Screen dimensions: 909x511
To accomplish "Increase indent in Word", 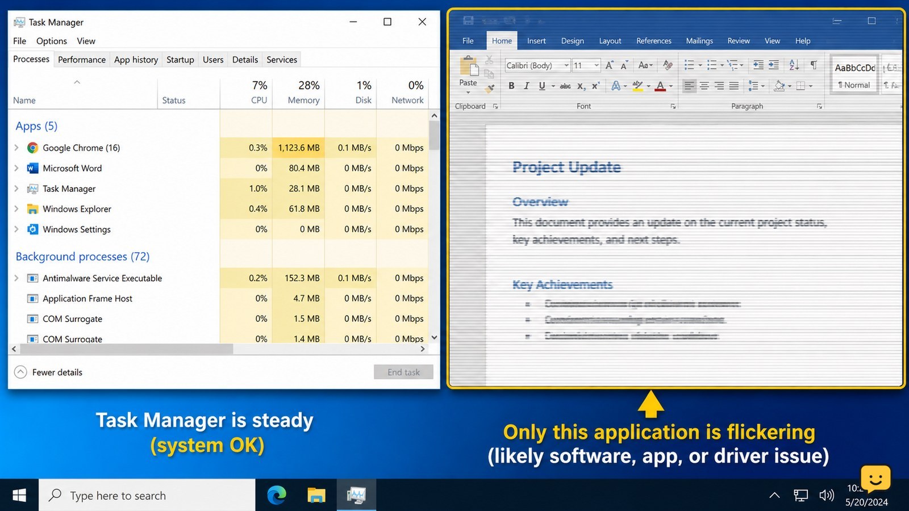I will pyautogui.click(x=774, y=65).
